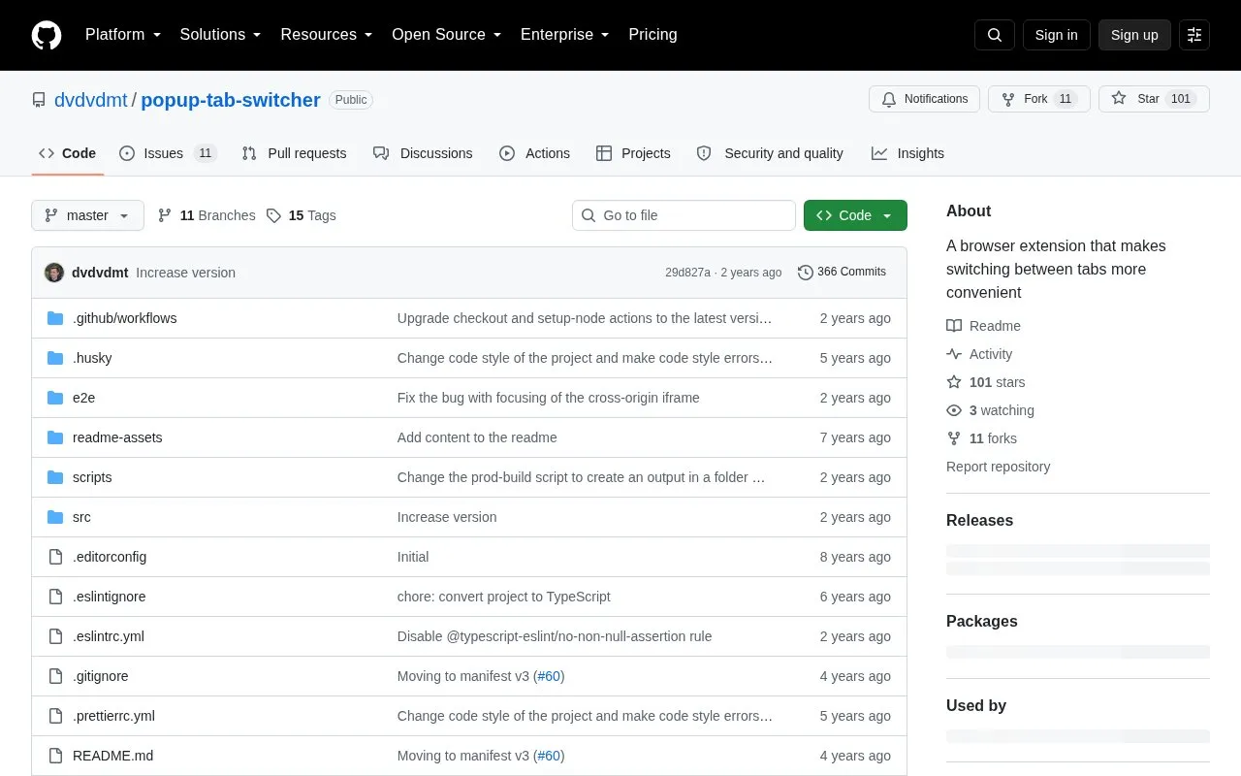Open the green Code dropdown button
Screen dimensions: 1241x776
[855, 215]
